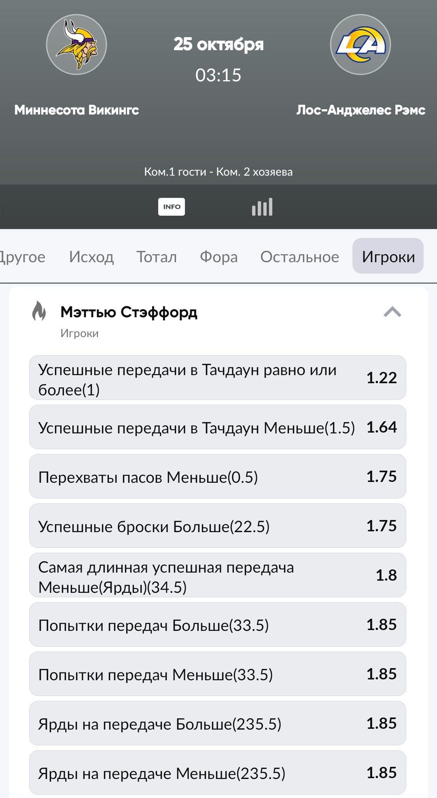The width and height of the screenshot is (437, 798).
Task: Select the Остальное tab
Action: [299, 257]
